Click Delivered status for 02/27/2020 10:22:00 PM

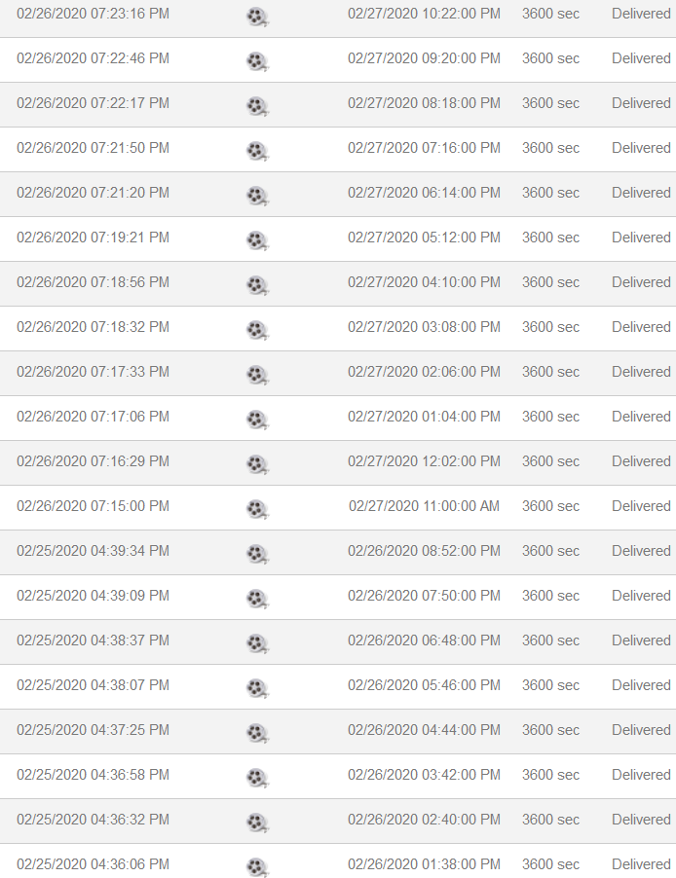click(x=641, y=14)
